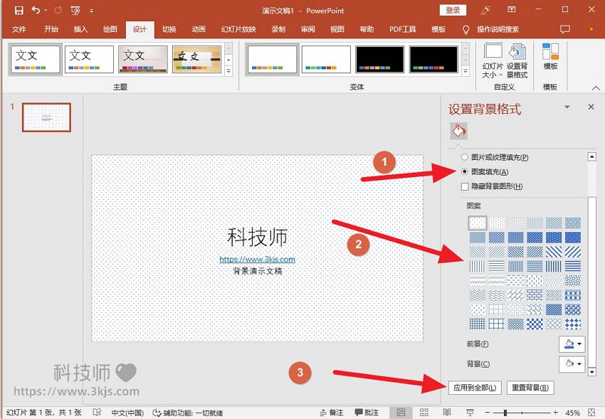Click the spell check icon in status bar

[x=97, y=413]
